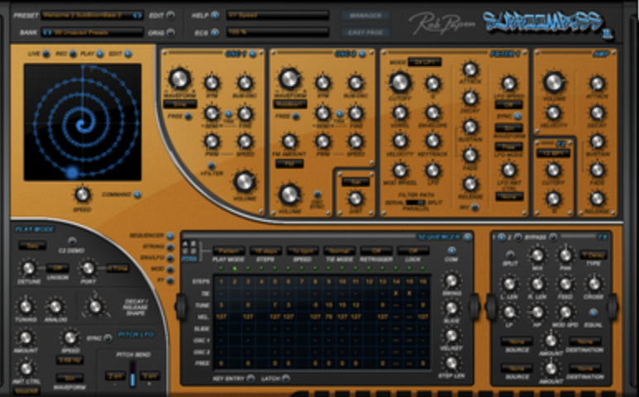
Task: Adjust the Pitch LFO Amount knob
Action: (26, 337)
